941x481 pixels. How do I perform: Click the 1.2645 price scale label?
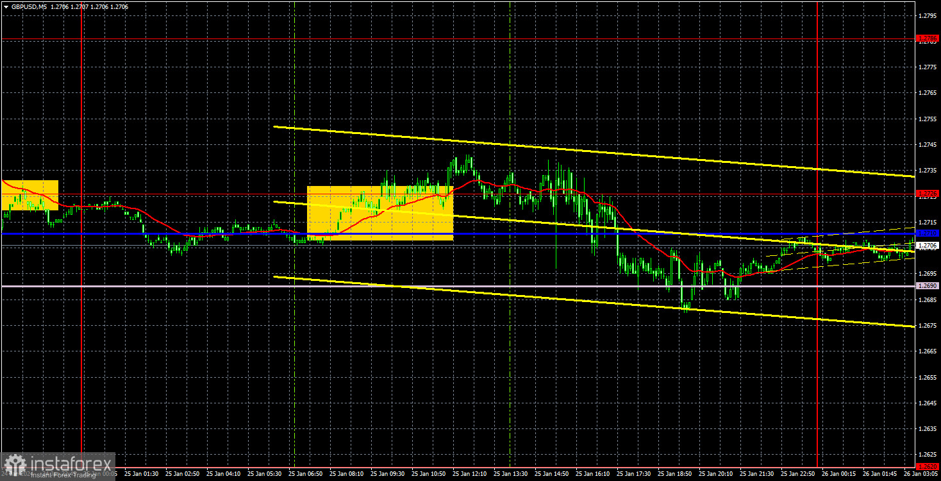coord(928,403)
